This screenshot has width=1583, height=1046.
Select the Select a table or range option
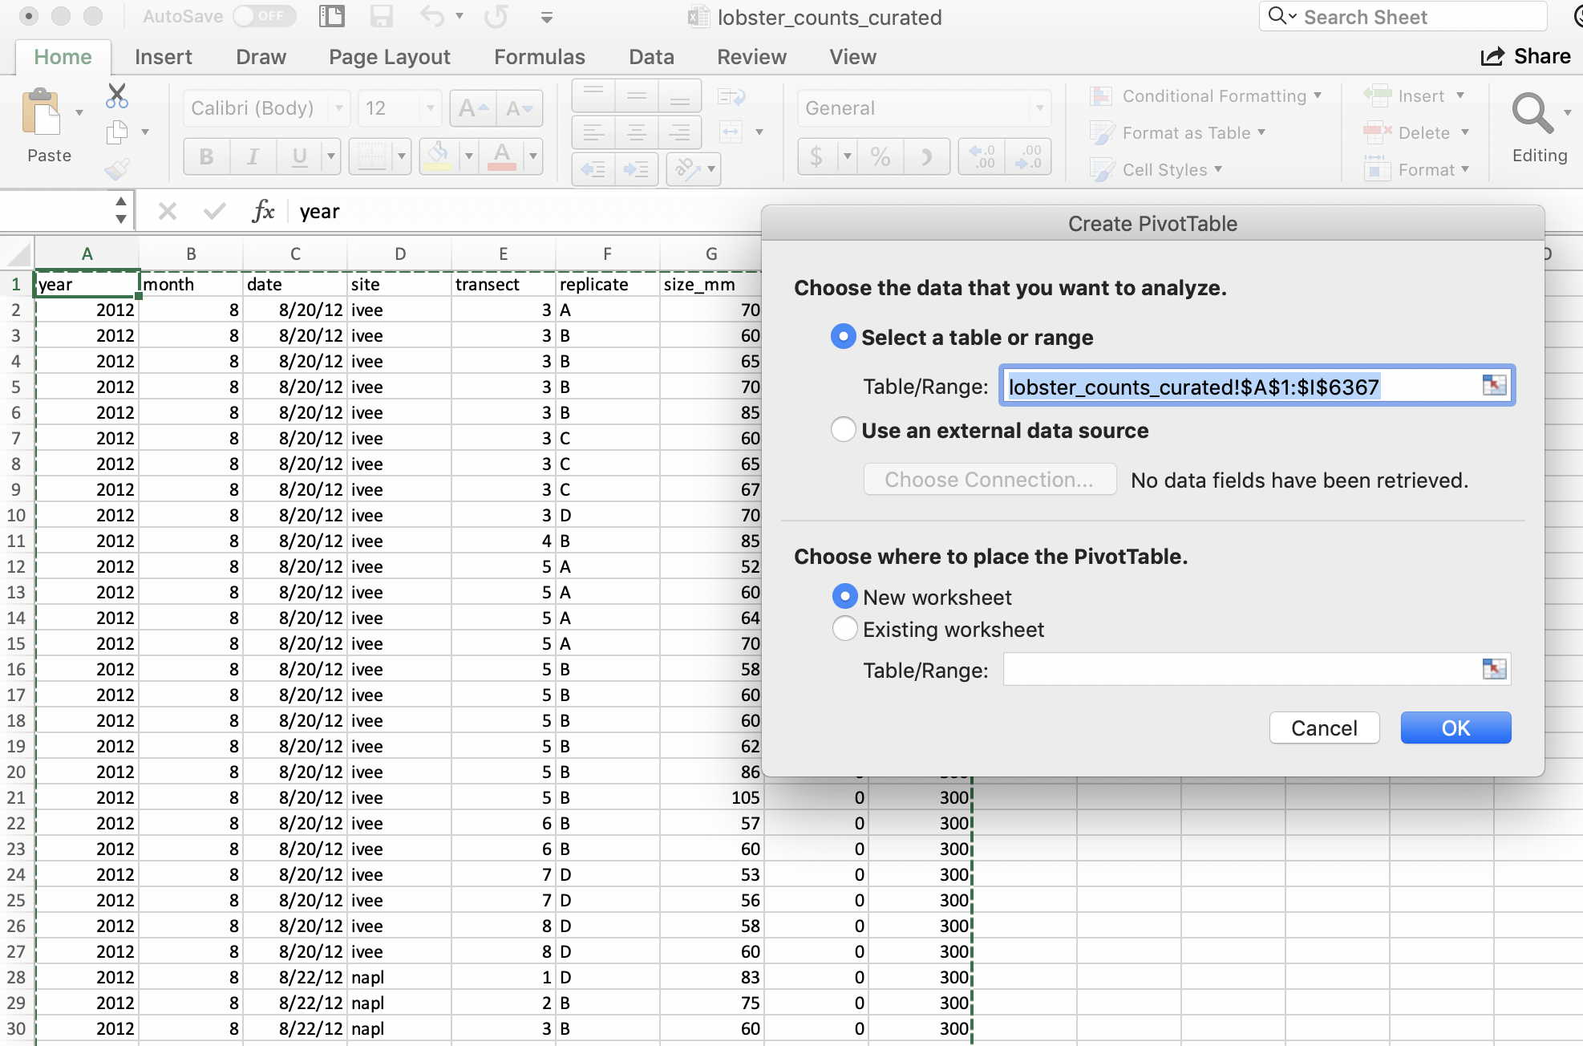pyautogui.click(x=842, y=338)
